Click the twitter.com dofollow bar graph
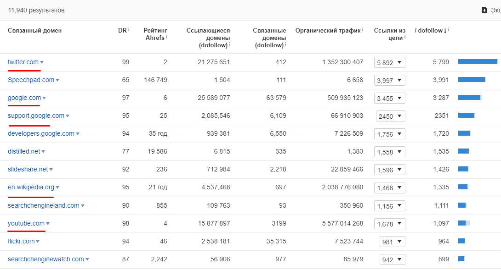Viewport: 501px width, 270px height. click(478, 62)
